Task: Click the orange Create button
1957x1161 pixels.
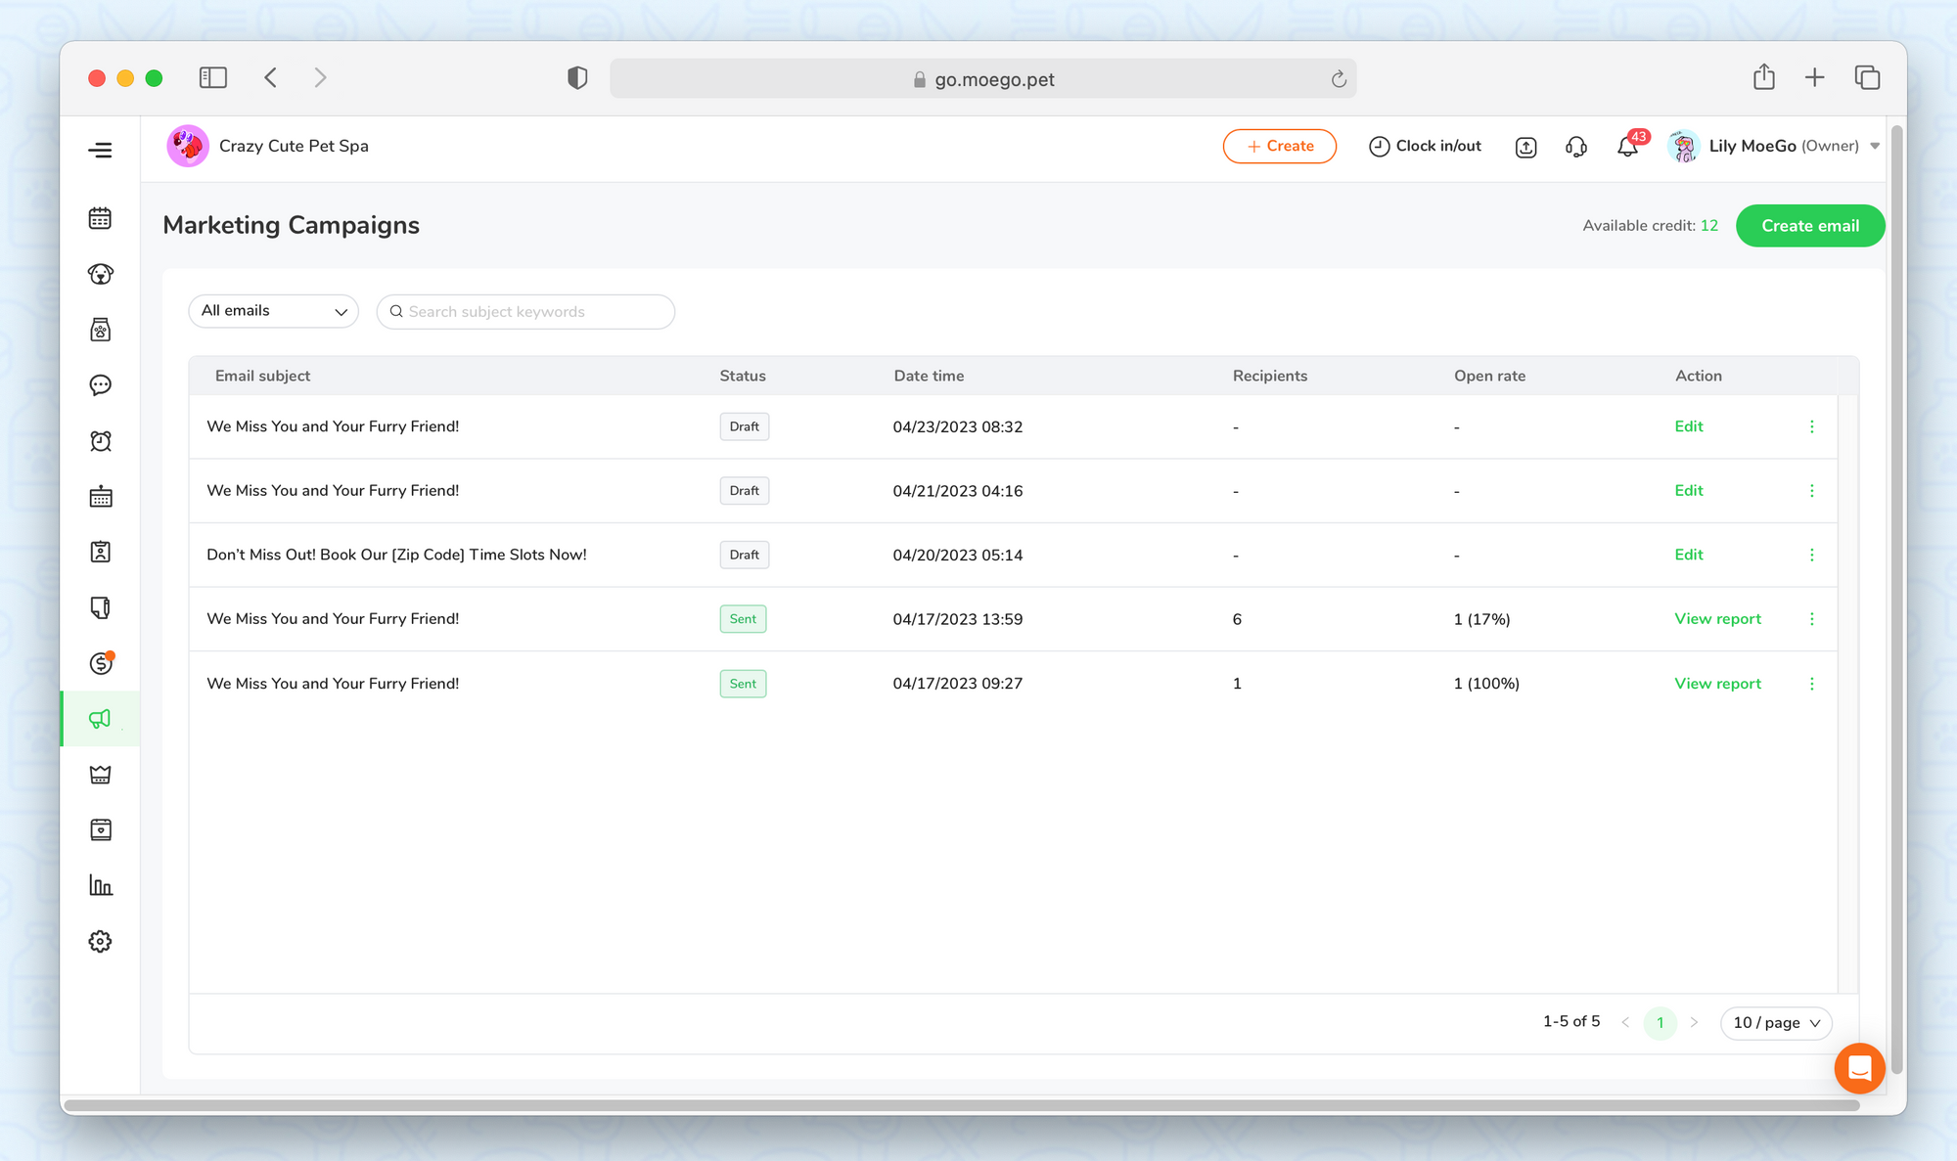Action: 1279,146
